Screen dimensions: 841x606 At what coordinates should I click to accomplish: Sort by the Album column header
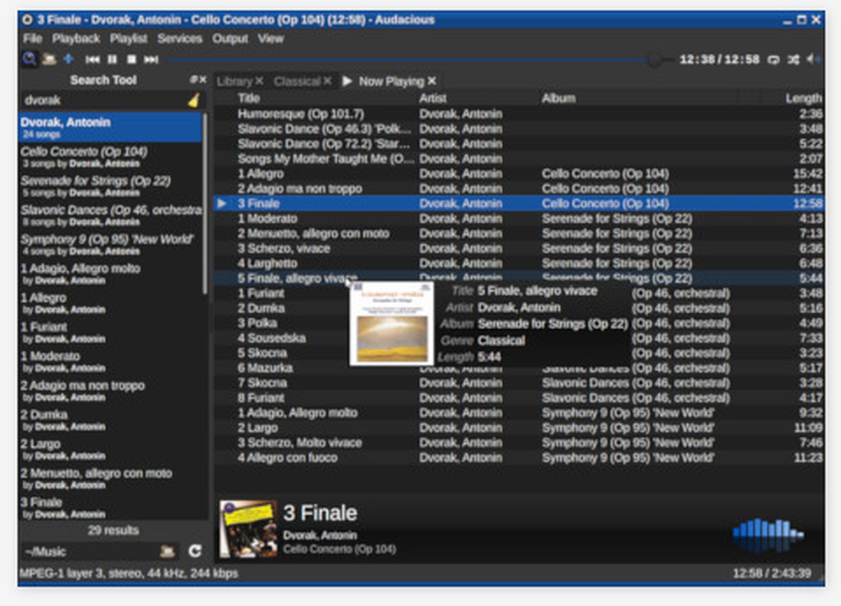coord(638,98)
